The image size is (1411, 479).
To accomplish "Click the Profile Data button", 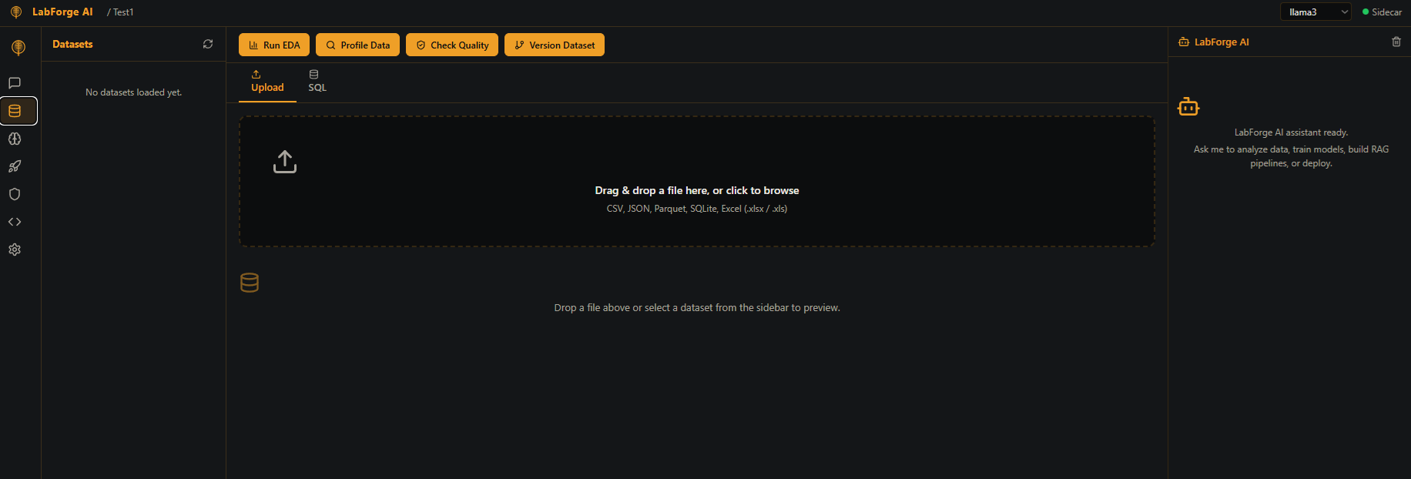I will 357,45.
